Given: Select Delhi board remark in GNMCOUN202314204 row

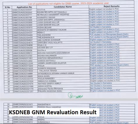Looking at the screenshot, I should [109, 65].
